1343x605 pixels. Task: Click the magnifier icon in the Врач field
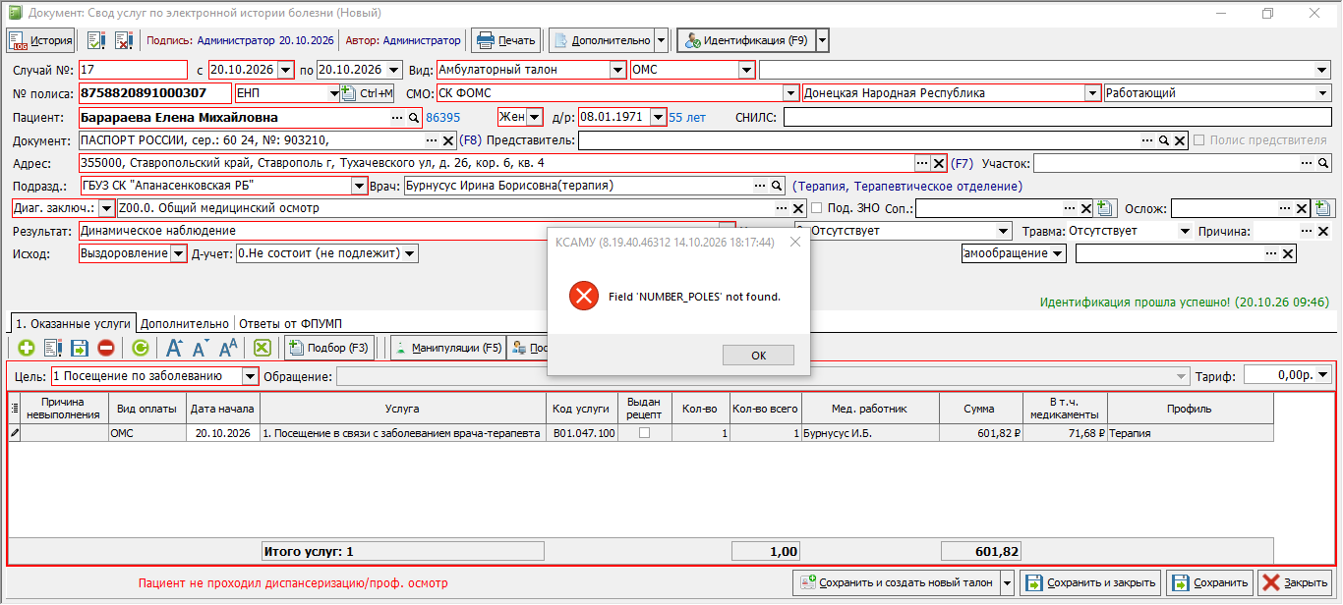coord(778,186)
